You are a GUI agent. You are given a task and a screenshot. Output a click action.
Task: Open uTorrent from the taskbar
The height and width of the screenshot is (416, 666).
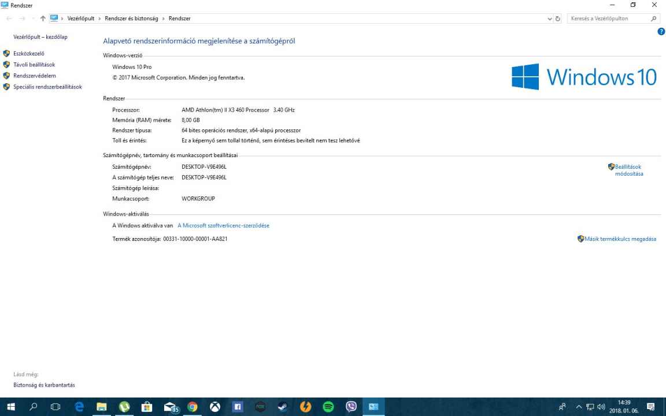tap(124, 407)
